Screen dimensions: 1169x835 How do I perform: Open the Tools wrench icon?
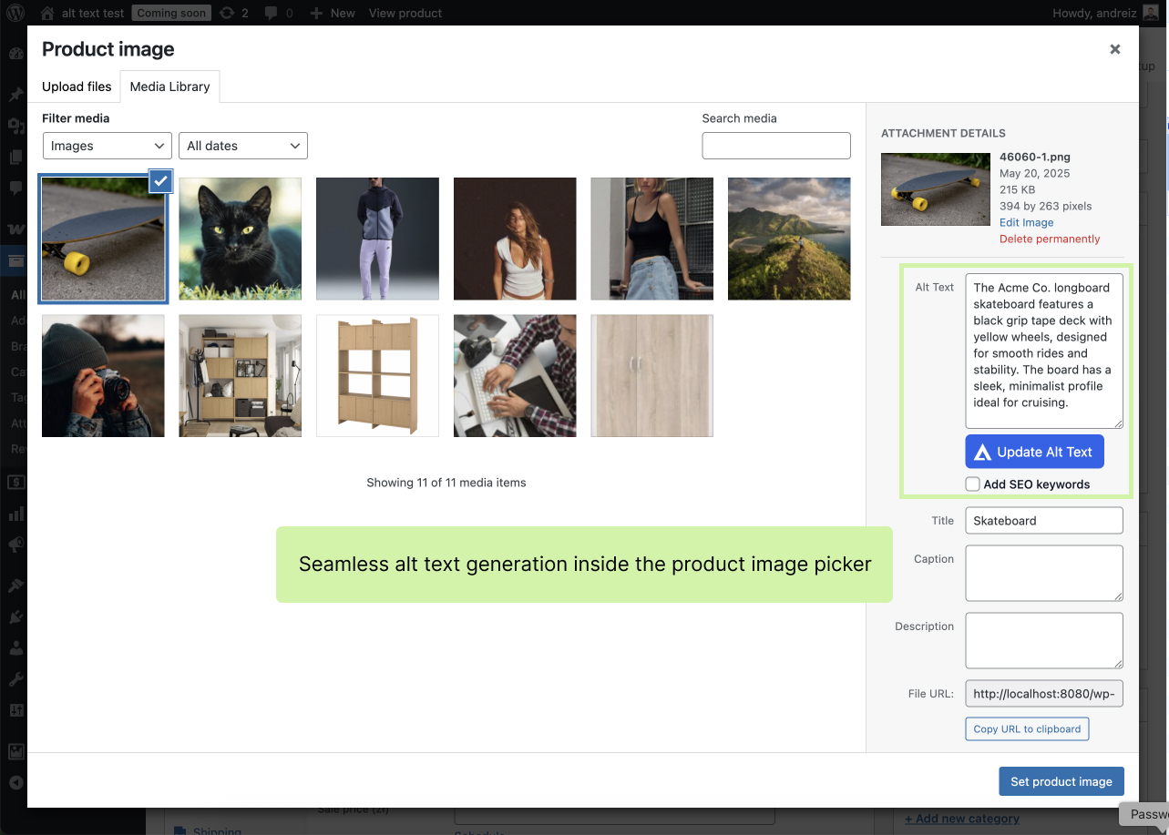[x=15, y=679]
